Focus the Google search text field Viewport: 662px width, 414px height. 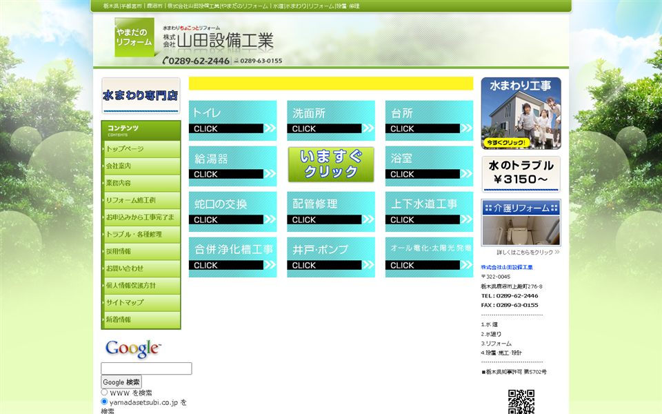pyautogui.click(x=146, y=368)
